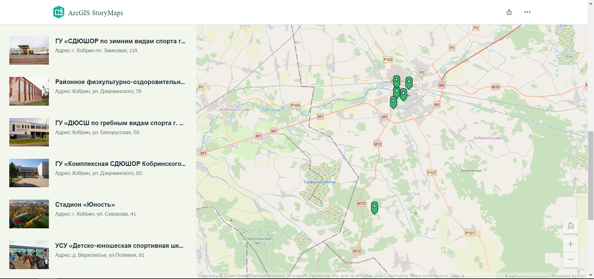Screen dimensions: 594x279
Task: Click the Стадион «Юность» title
Action: pyautogui.click(x=85, y=205)
